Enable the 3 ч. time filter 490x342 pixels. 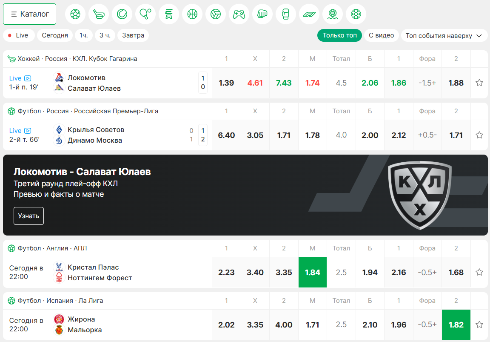(x=105, y=35)
